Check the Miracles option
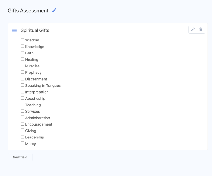212x176 pixels. click(x=23, y=66)
